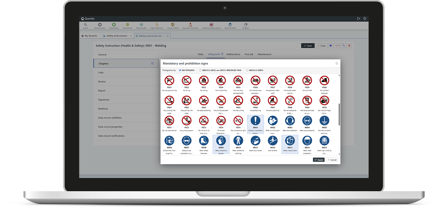Apply the selected pictograms
Image resolution: width=436 pixels, height=213 pixels.
coord(318,160)
